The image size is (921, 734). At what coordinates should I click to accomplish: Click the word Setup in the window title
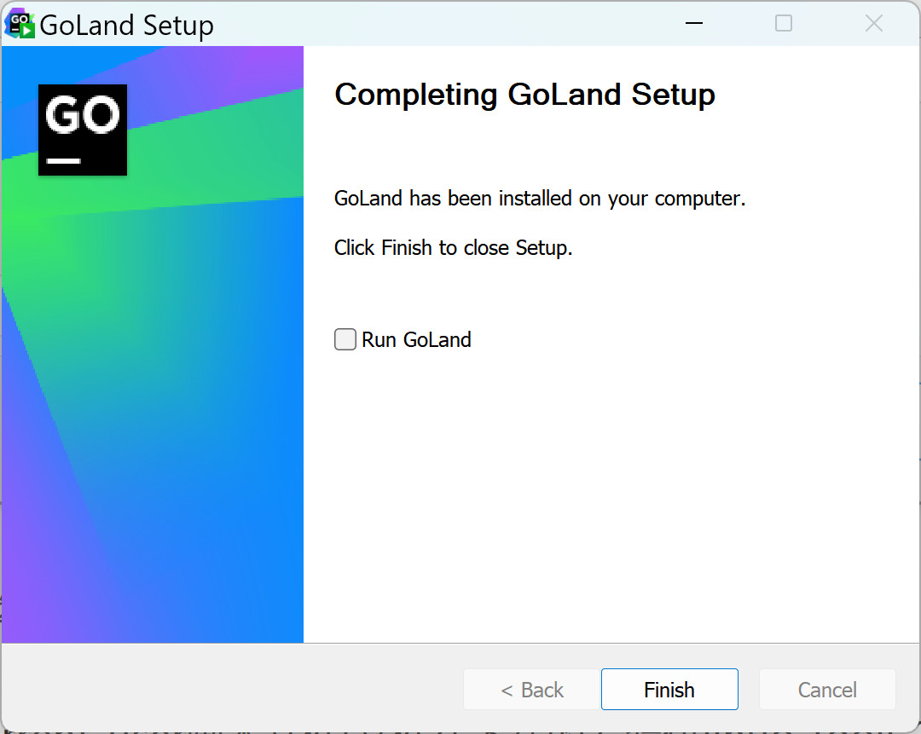coord(178,26)
